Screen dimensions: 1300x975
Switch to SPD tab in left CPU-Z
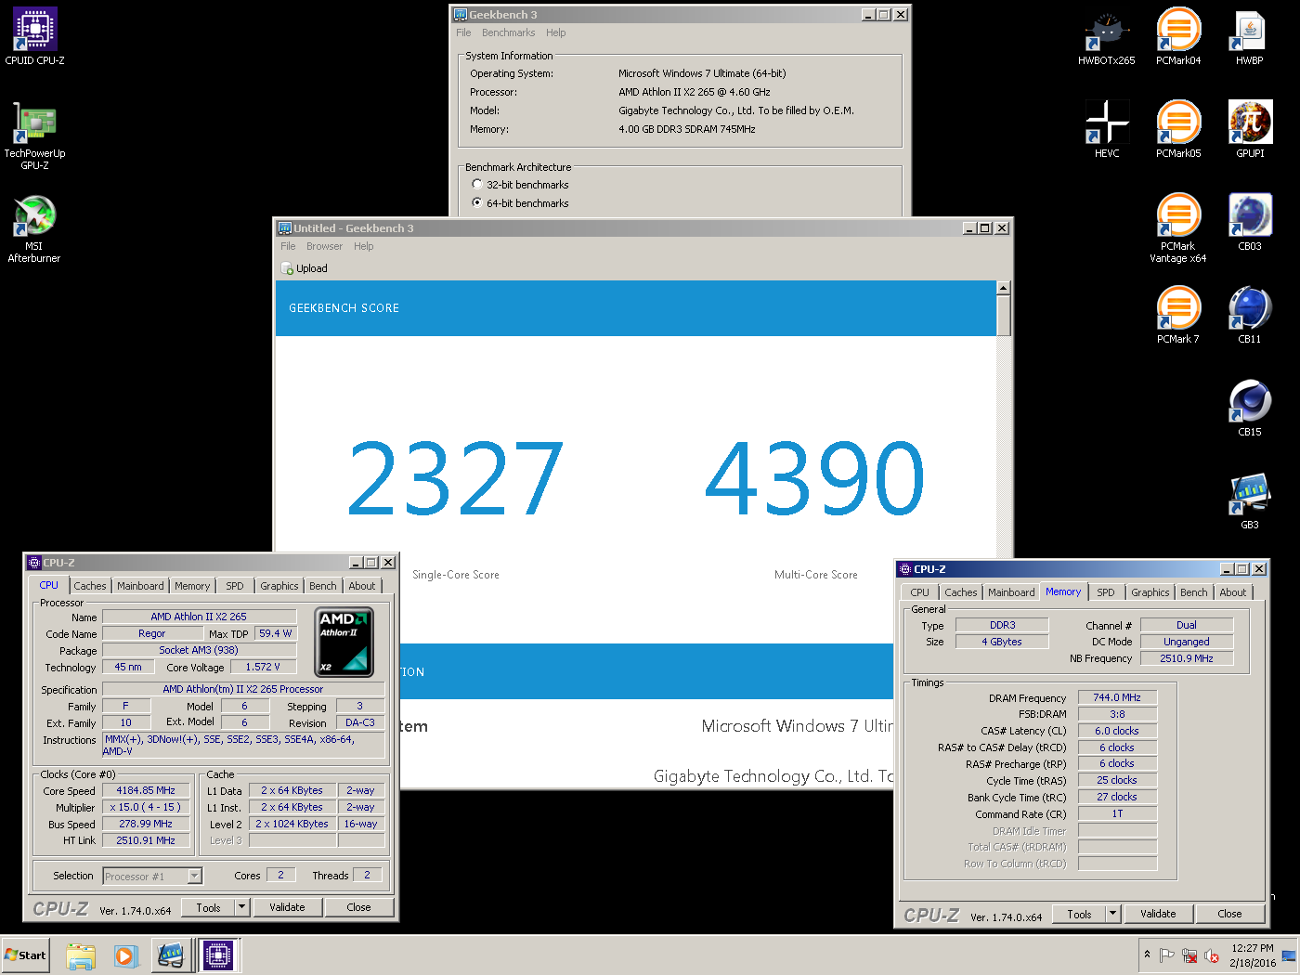[x=235, y=586]
